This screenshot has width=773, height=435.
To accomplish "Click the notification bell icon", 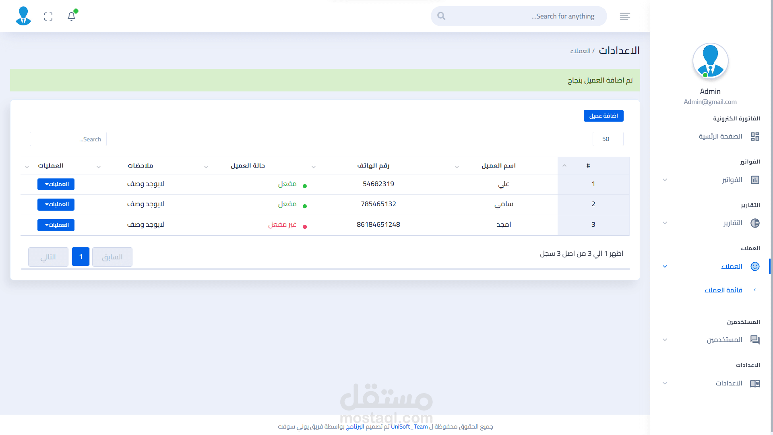I will [71, 17].
